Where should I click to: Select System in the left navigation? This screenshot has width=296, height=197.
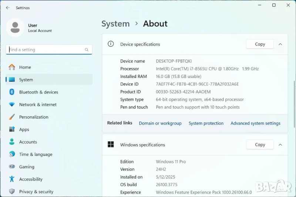[26, 80]
